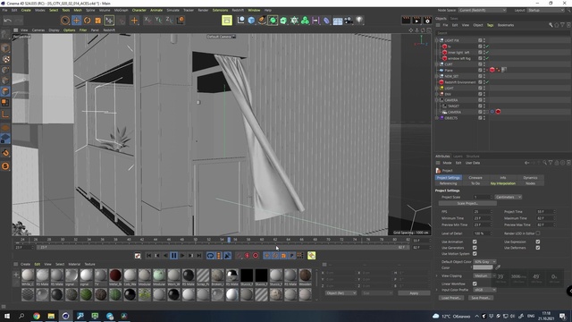The width and height of the screenshot is (572, 322).
Task: Open the Floor grid icon in the toolbar
Action: pyautogui.click(x=338, y=21)
